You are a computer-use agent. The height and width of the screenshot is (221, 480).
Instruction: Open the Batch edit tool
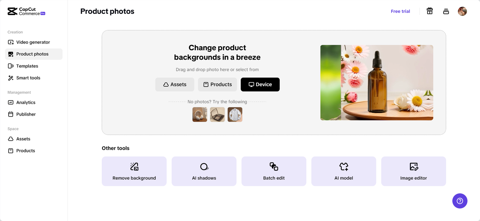pos(274,171)
